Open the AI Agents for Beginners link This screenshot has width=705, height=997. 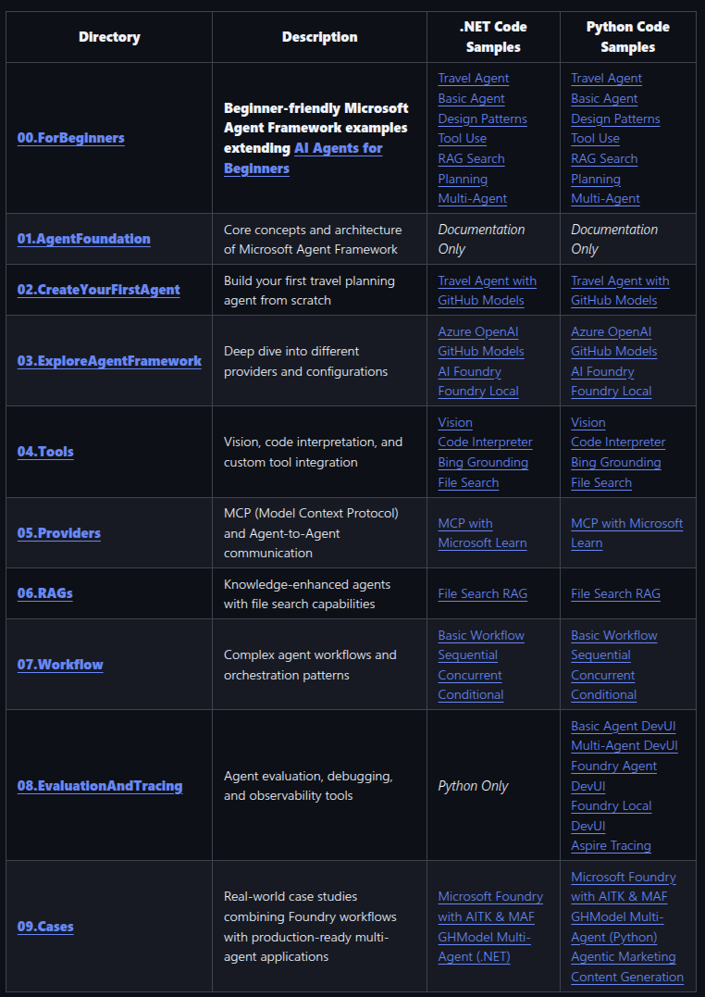[x=303, y=158]
